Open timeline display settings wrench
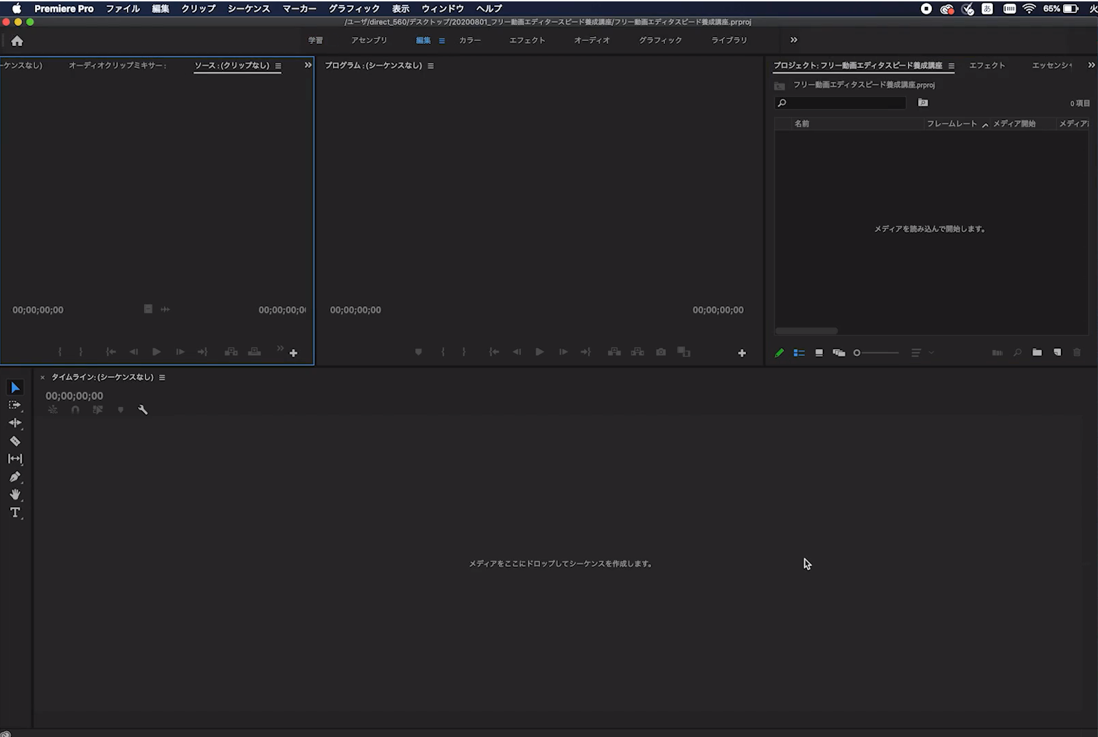The height and width of the screenshot is (737, 1098). (x=143, y=410)
